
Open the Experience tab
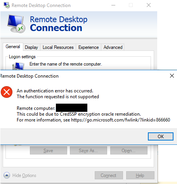click(x=88, y=47)
